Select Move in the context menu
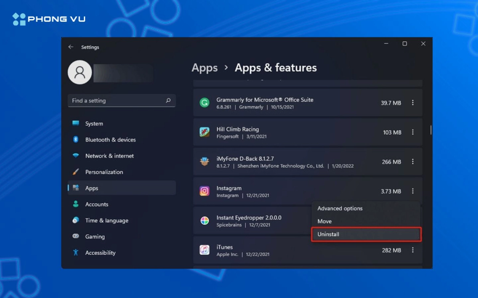This screenshot has height=298, width=478. pyautogui.click(x=325, y=222)
